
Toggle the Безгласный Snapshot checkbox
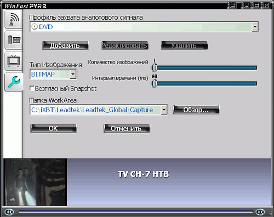tap(32, 88)
